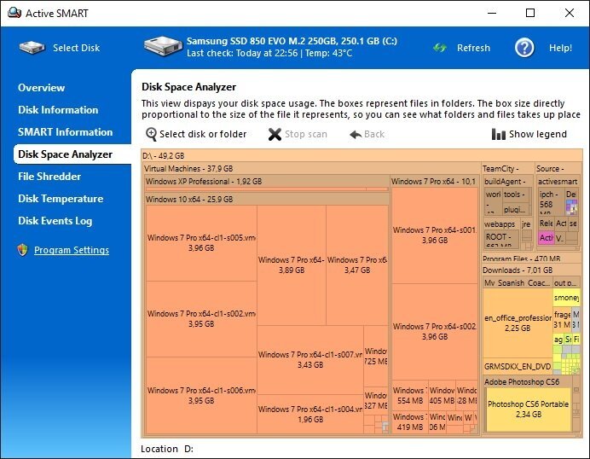Select the Windows 7 Pro x64-s001 3,96 GB block

(435, 235)
